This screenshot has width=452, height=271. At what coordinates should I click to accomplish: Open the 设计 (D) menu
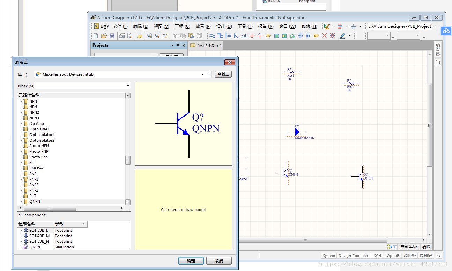tap(224, 26)
